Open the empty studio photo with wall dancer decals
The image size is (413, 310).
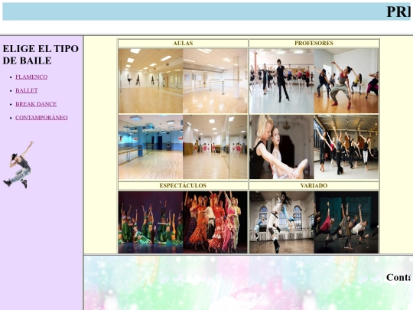[151, 81]
